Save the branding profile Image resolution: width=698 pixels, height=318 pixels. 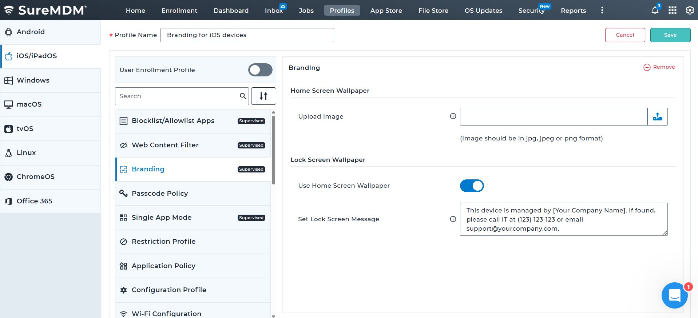click(670, 35)
